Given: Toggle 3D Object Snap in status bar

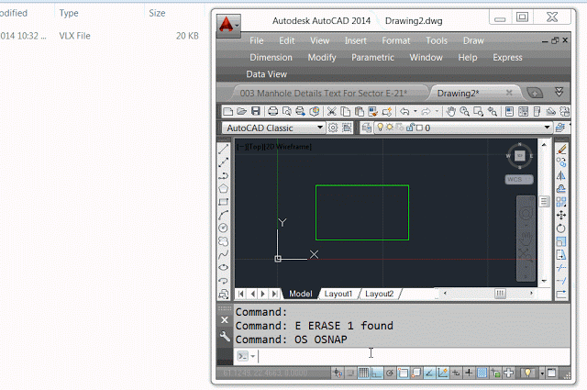Looking at the screenshot, I should pos(416,373).
